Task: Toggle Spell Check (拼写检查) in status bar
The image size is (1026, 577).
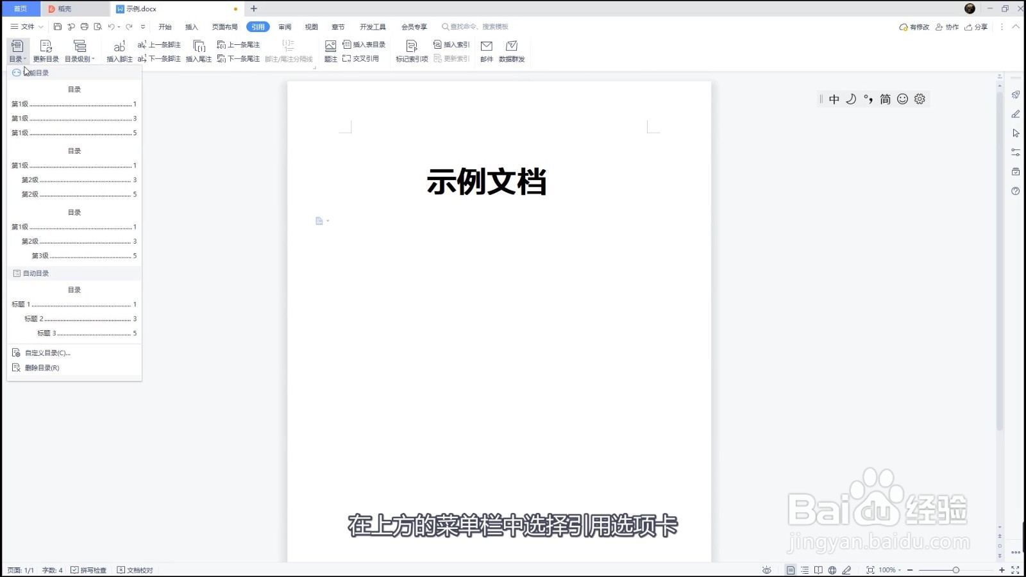Action: point(88,570)
